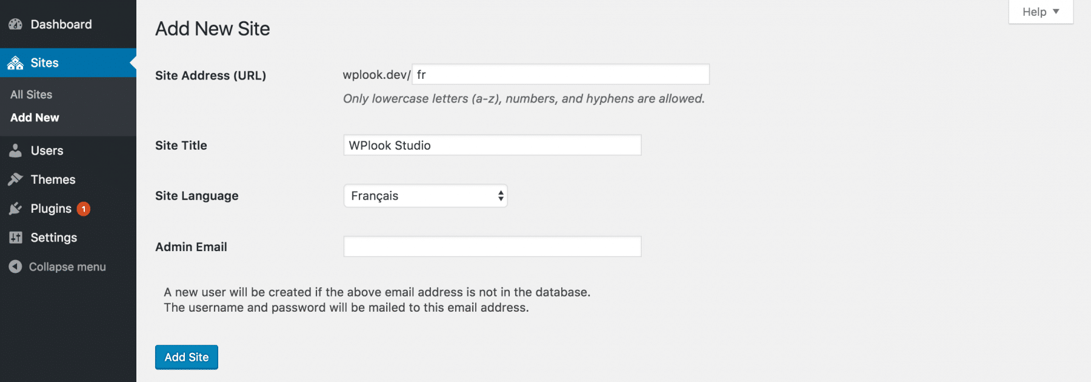The height and width of the screenshot is (382, 1091).
Task: Open Settings via the sliders icon
Action: tap(15, 238)
